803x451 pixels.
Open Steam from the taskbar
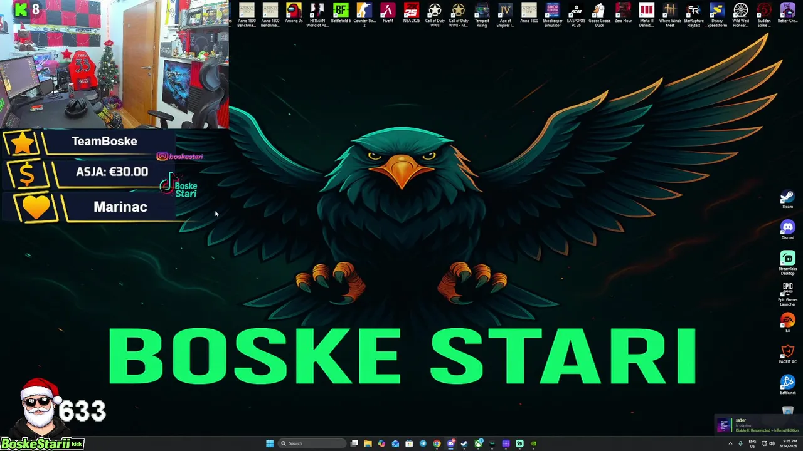464,443
